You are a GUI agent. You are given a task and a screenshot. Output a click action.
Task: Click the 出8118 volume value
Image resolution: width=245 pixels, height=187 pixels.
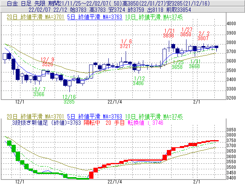pyautogui.click(x=155, y=10)
